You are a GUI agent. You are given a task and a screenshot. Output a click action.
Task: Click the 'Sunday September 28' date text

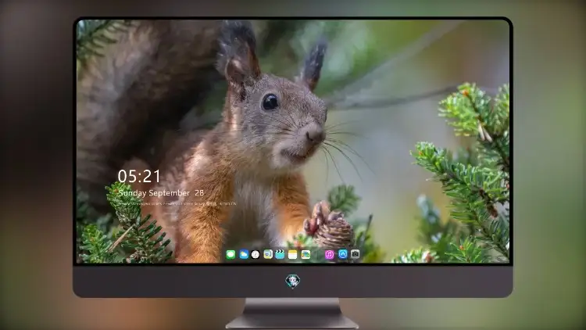(x=161, y=193)
